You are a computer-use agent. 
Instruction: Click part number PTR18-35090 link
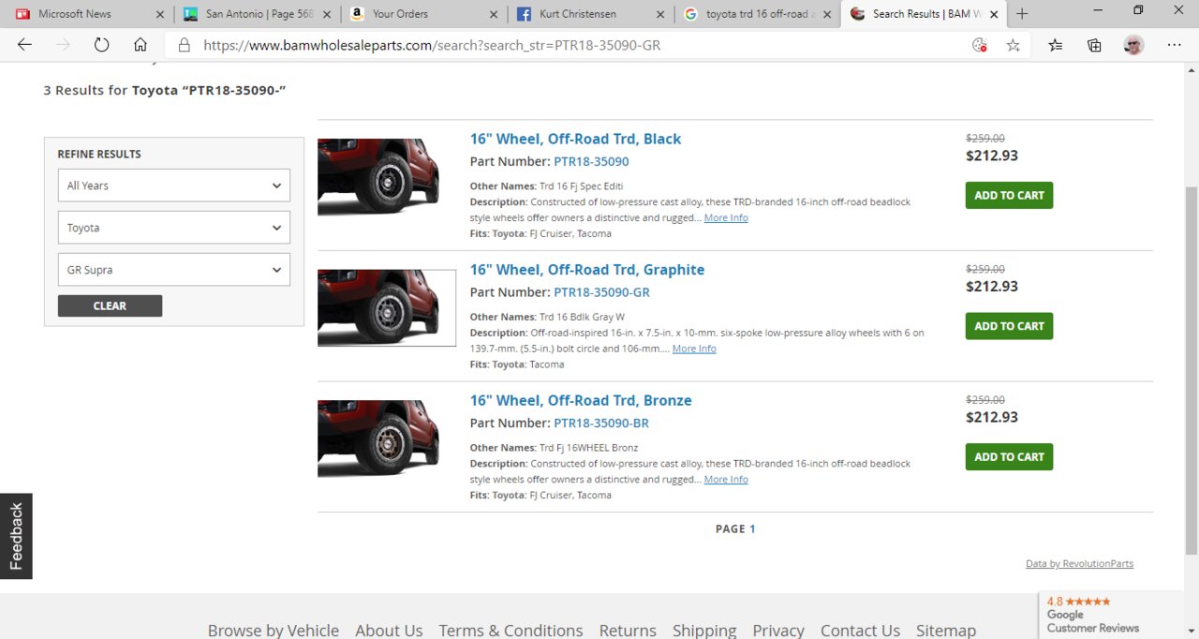591,161
